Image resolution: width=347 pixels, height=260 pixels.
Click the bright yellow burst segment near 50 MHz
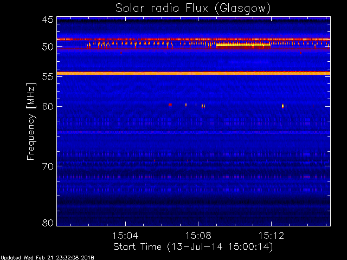[243, 45]
